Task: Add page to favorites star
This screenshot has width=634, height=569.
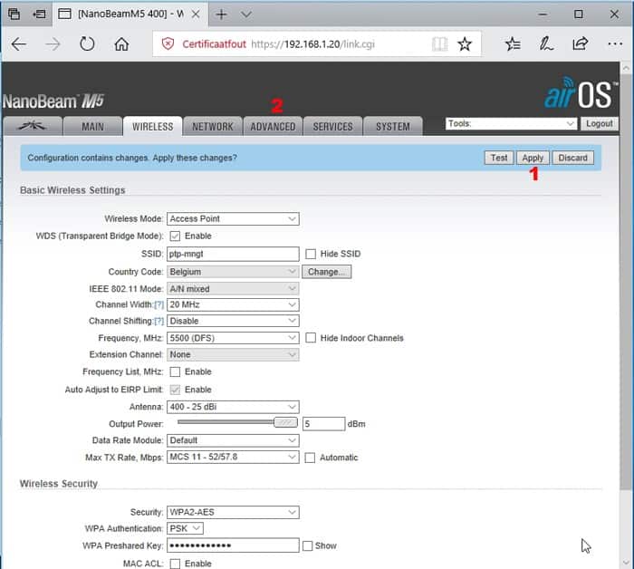Action: 465,43
